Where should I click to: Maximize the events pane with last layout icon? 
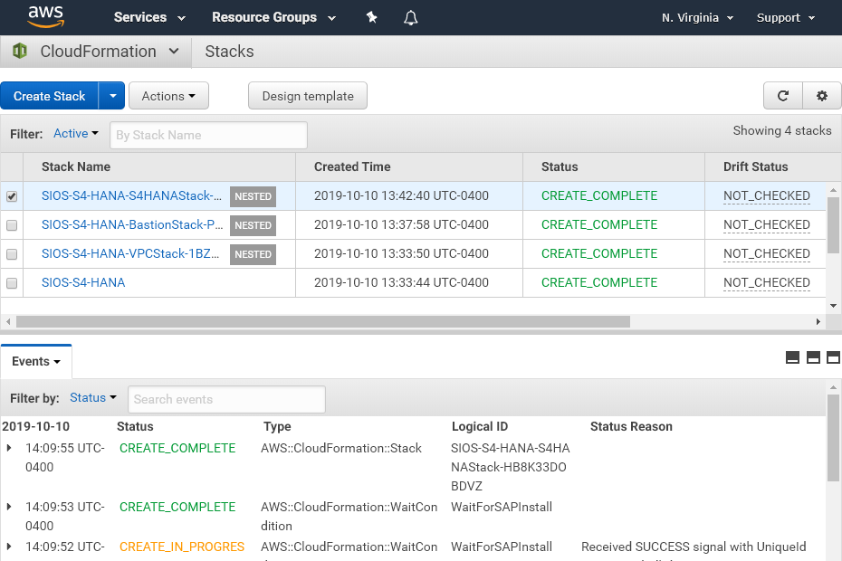tap(833, 357)
